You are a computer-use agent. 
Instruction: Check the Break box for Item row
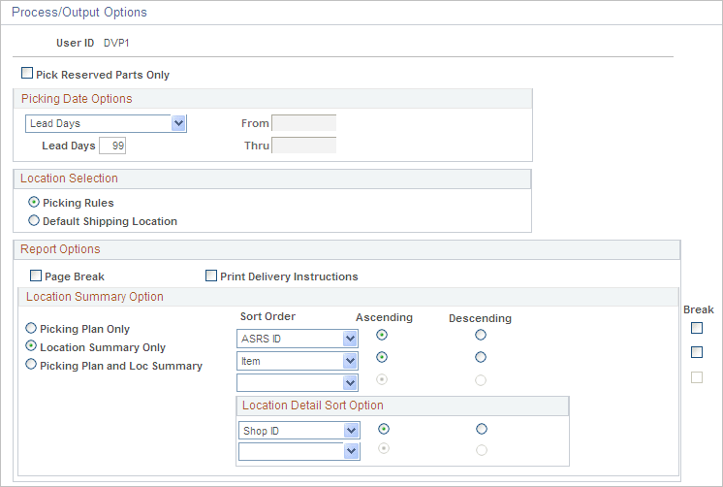(697, 352)
